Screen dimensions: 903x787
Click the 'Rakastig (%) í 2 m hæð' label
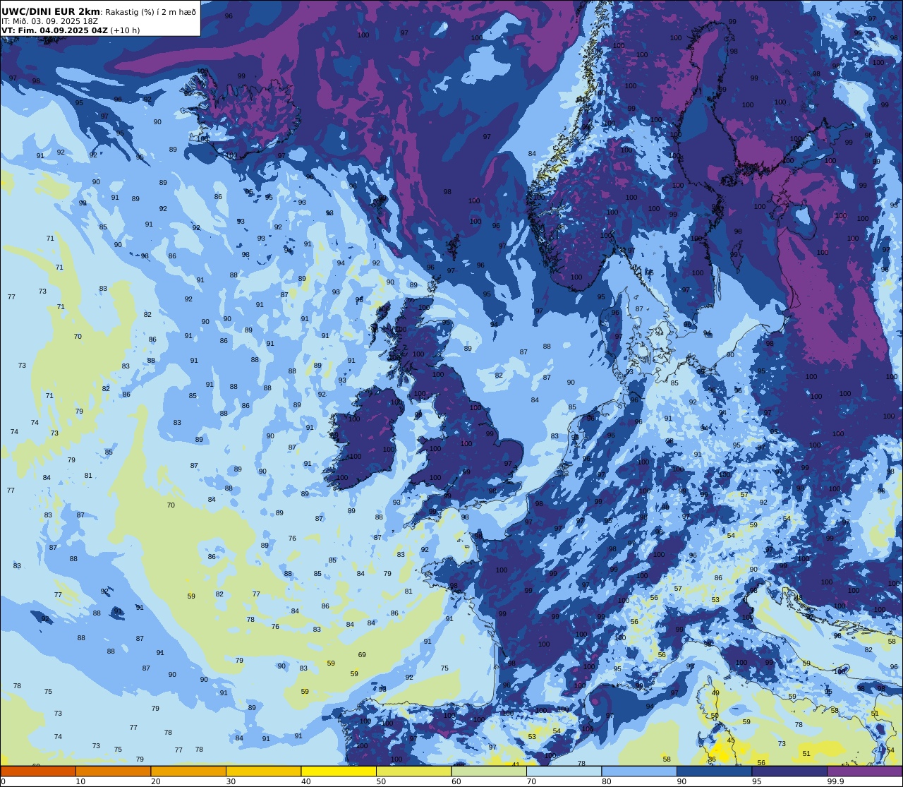point(150,12)
